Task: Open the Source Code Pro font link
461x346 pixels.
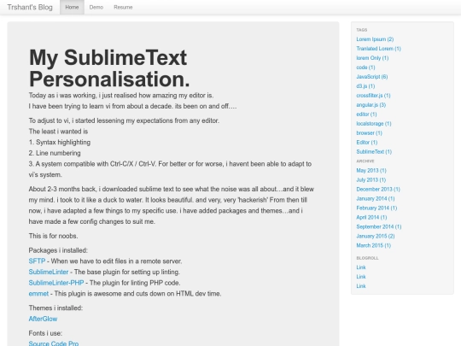Action: (54, 343)
